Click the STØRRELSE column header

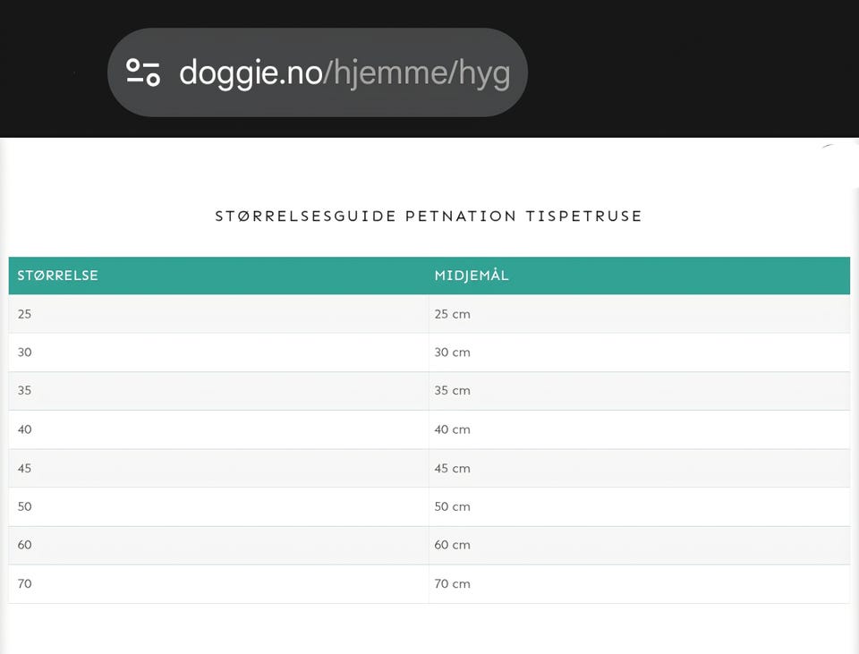(x=58, y=276)
